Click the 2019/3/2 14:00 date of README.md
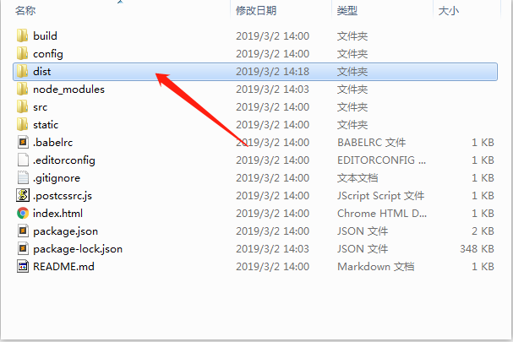 [272, 267]
